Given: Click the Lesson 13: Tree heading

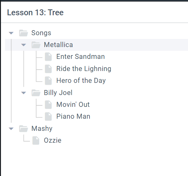Looking at the screenshot, I should click(x=35, y=13).
